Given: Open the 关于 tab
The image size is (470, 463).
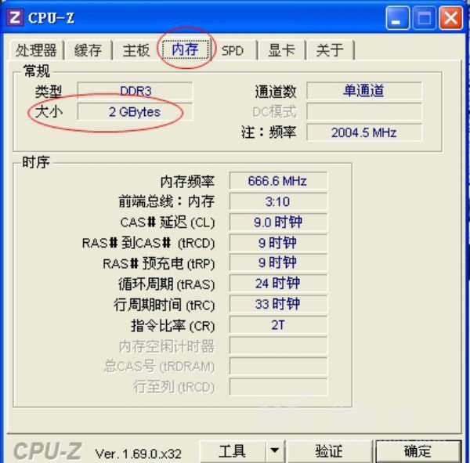Looking at the screenshot, I should (330, 50).
